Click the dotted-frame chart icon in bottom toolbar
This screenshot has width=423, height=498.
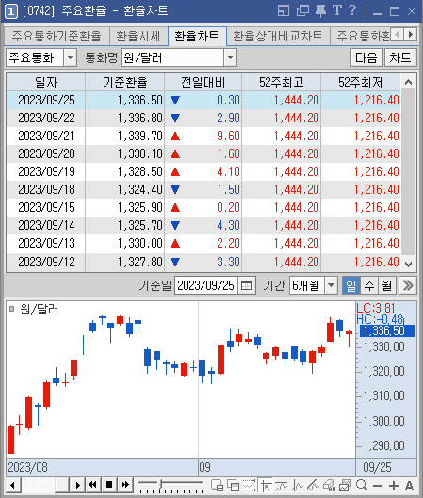250,486
